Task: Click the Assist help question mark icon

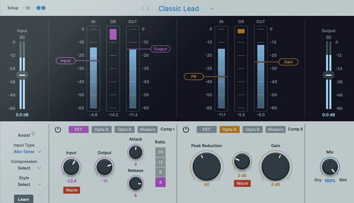Action: point(33,134)
